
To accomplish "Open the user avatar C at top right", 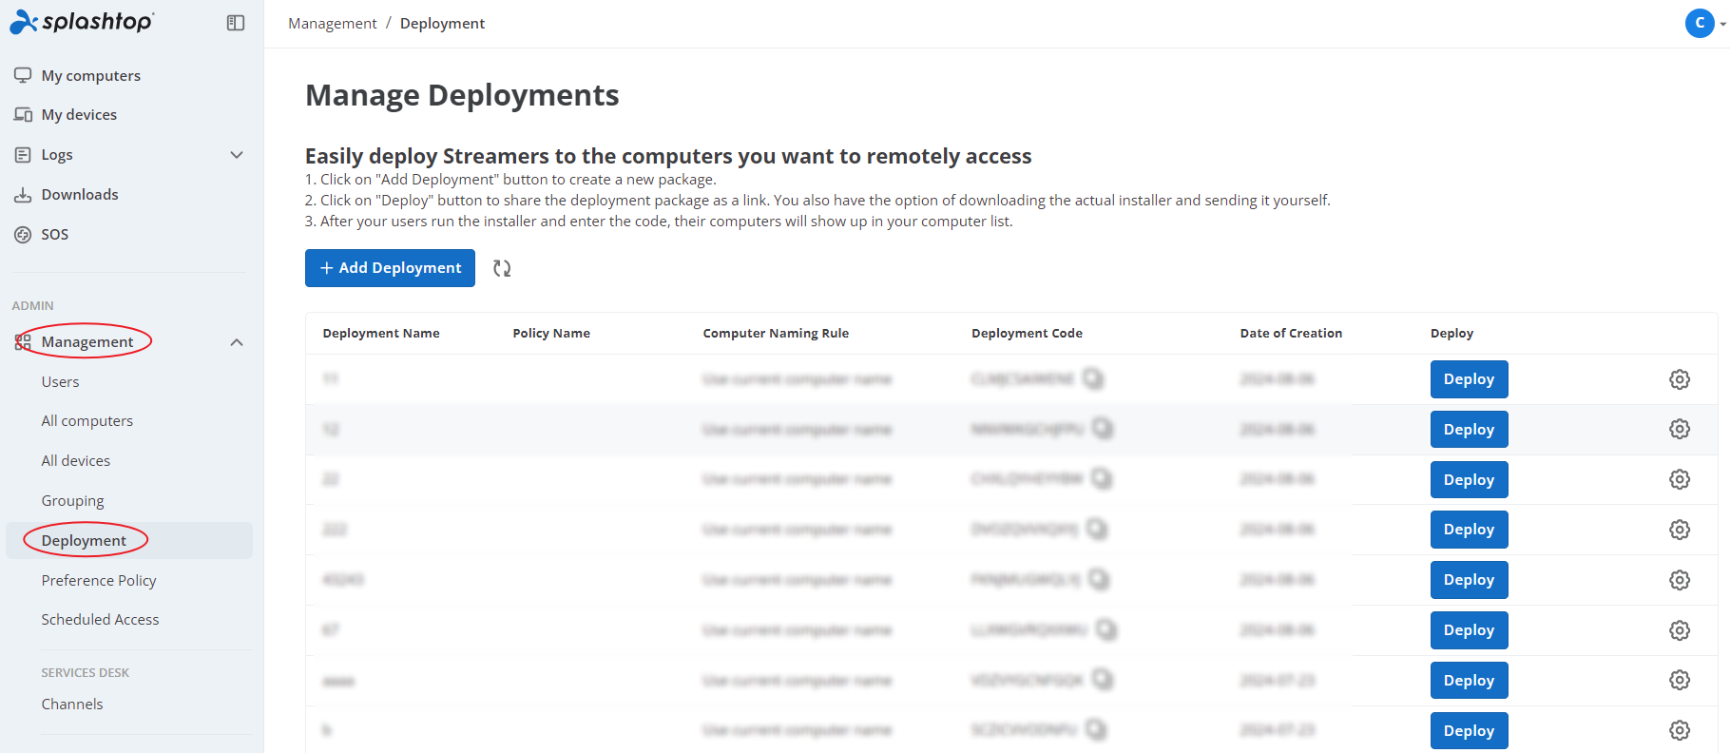I will pyautogui.click(x=1700, y=23).
